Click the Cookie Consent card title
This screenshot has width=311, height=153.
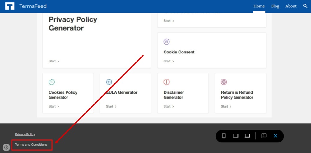click(x=179, y=52)
